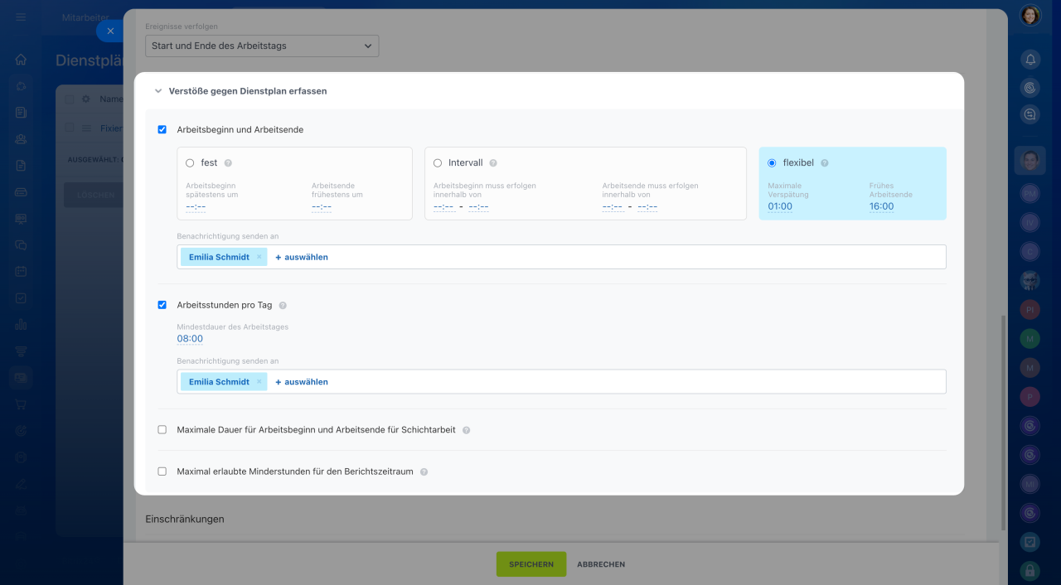Remove Emilia Schmidt from first notification field
The image size is (1061, 585).
coord(259,257)
